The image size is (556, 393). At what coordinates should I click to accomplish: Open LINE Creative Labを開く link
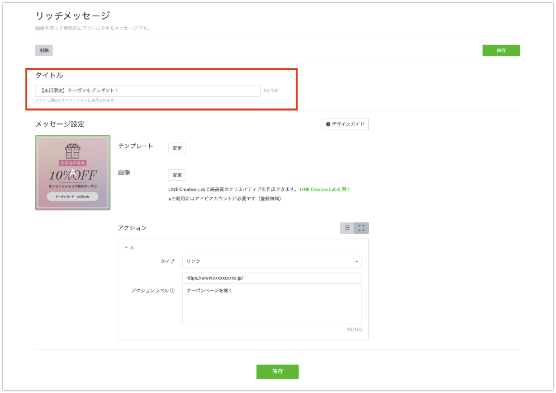coord(325,189)
